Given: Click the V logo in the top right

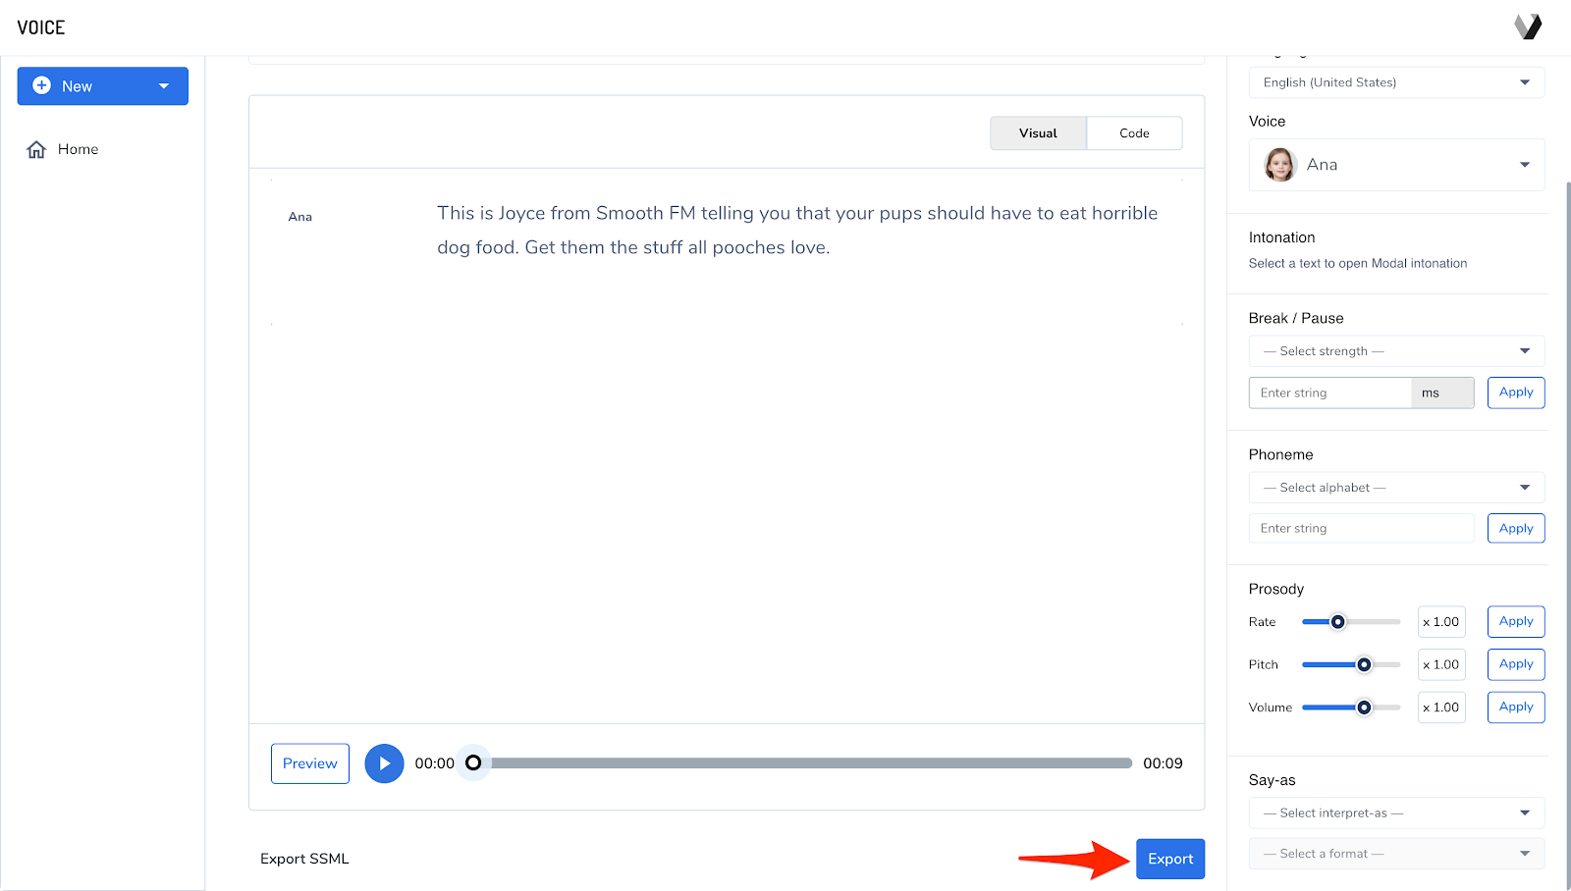Looking at the screenshot, I should coord(1529,26).
